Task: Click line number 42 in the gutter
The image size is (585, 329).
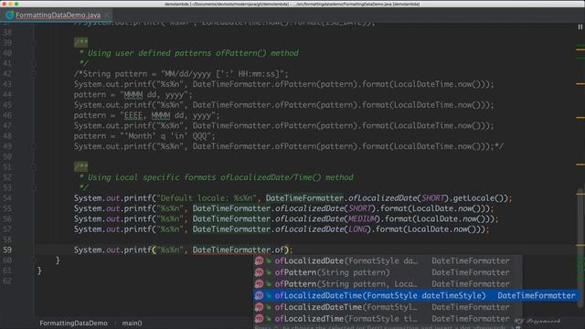Action: tap(7, 74)
